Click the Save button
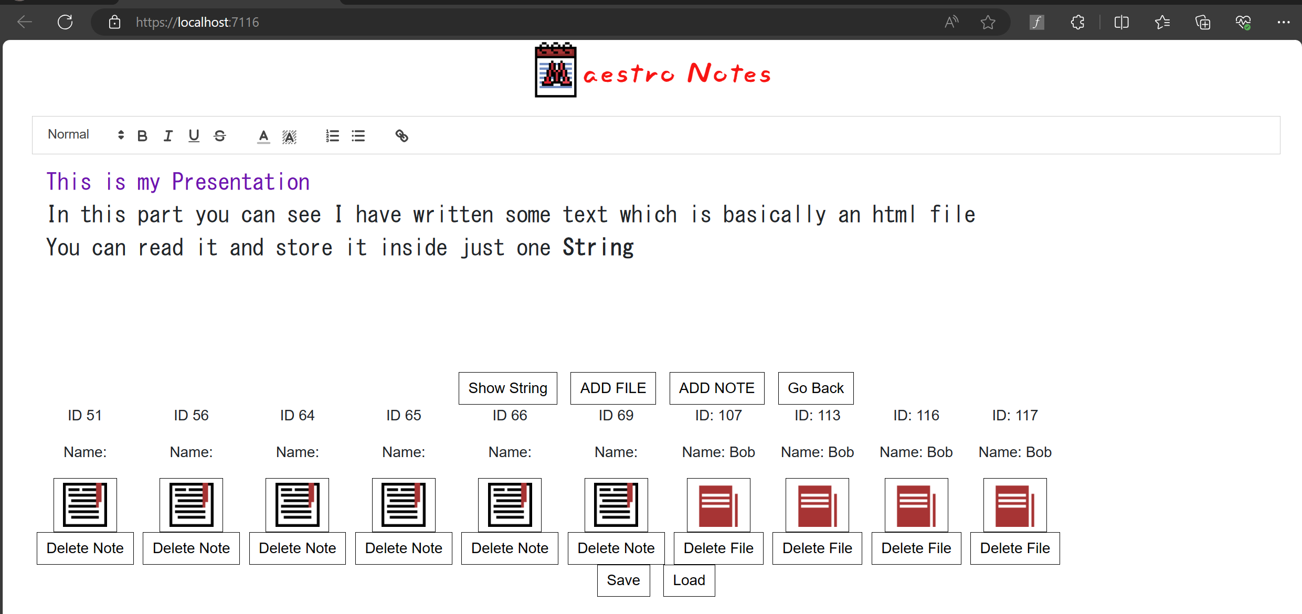1302x614 pixels. [623, 580]
